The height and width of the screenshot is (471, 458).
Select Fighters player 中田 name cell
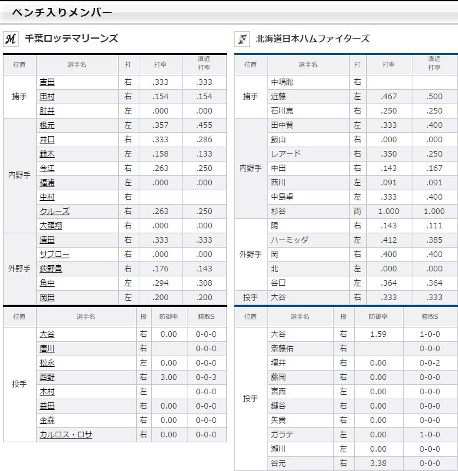(x=309, y=168)
